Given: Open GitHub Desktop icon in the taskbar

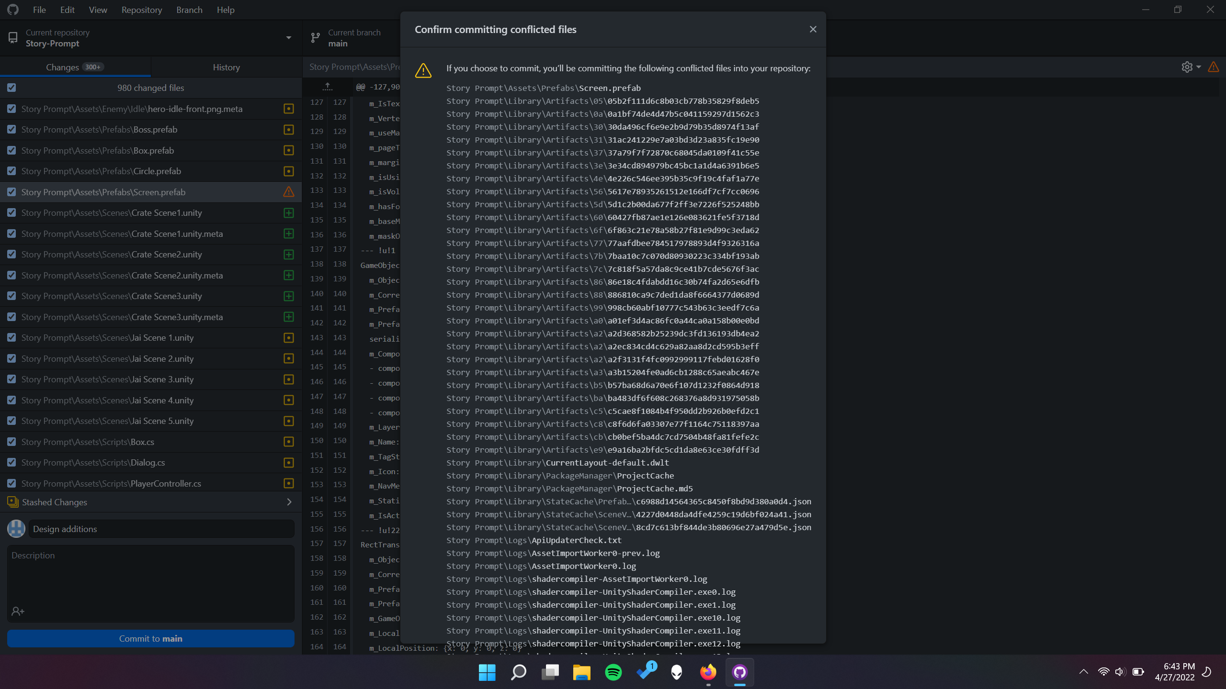Looking at the screenshot, I should (739, 672).
